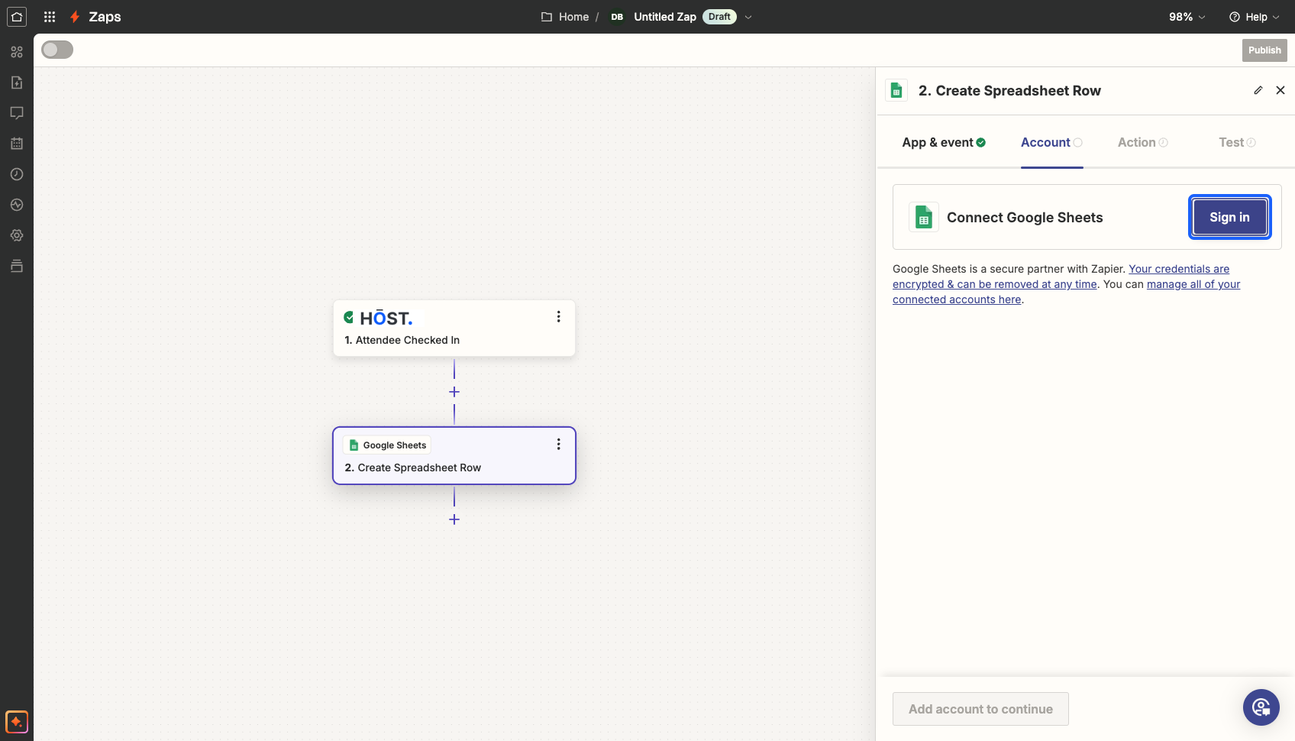
Task: Open options menu for Create Spreadsheet Row step
Action: (x=559, y=444)
